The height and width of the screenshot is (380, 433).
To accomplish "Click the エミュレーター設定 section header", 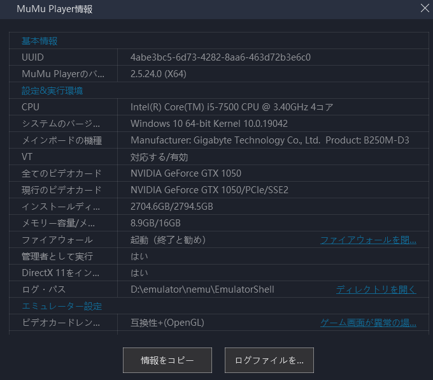I will pyautogui.click(x=62, y=306).
